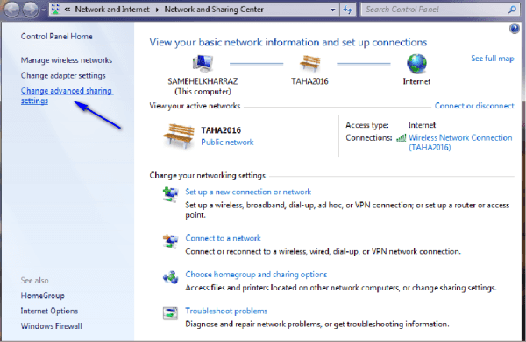Click the homegroup sharing icon
This screenshot has width=526, height=342.
tap(170, 277)
